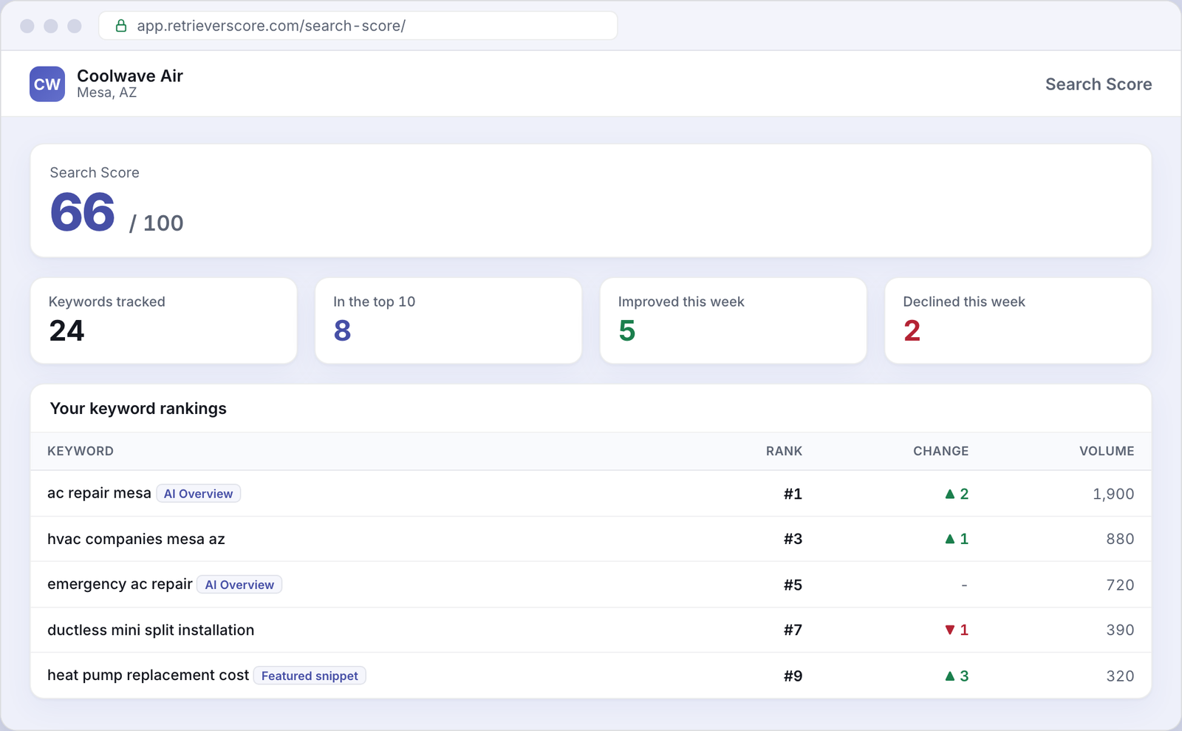The width and height of the screenshot is (1182, 731).
Task: Click the #7 rank value
Action: pyautogui.click(x=793, y=630)
